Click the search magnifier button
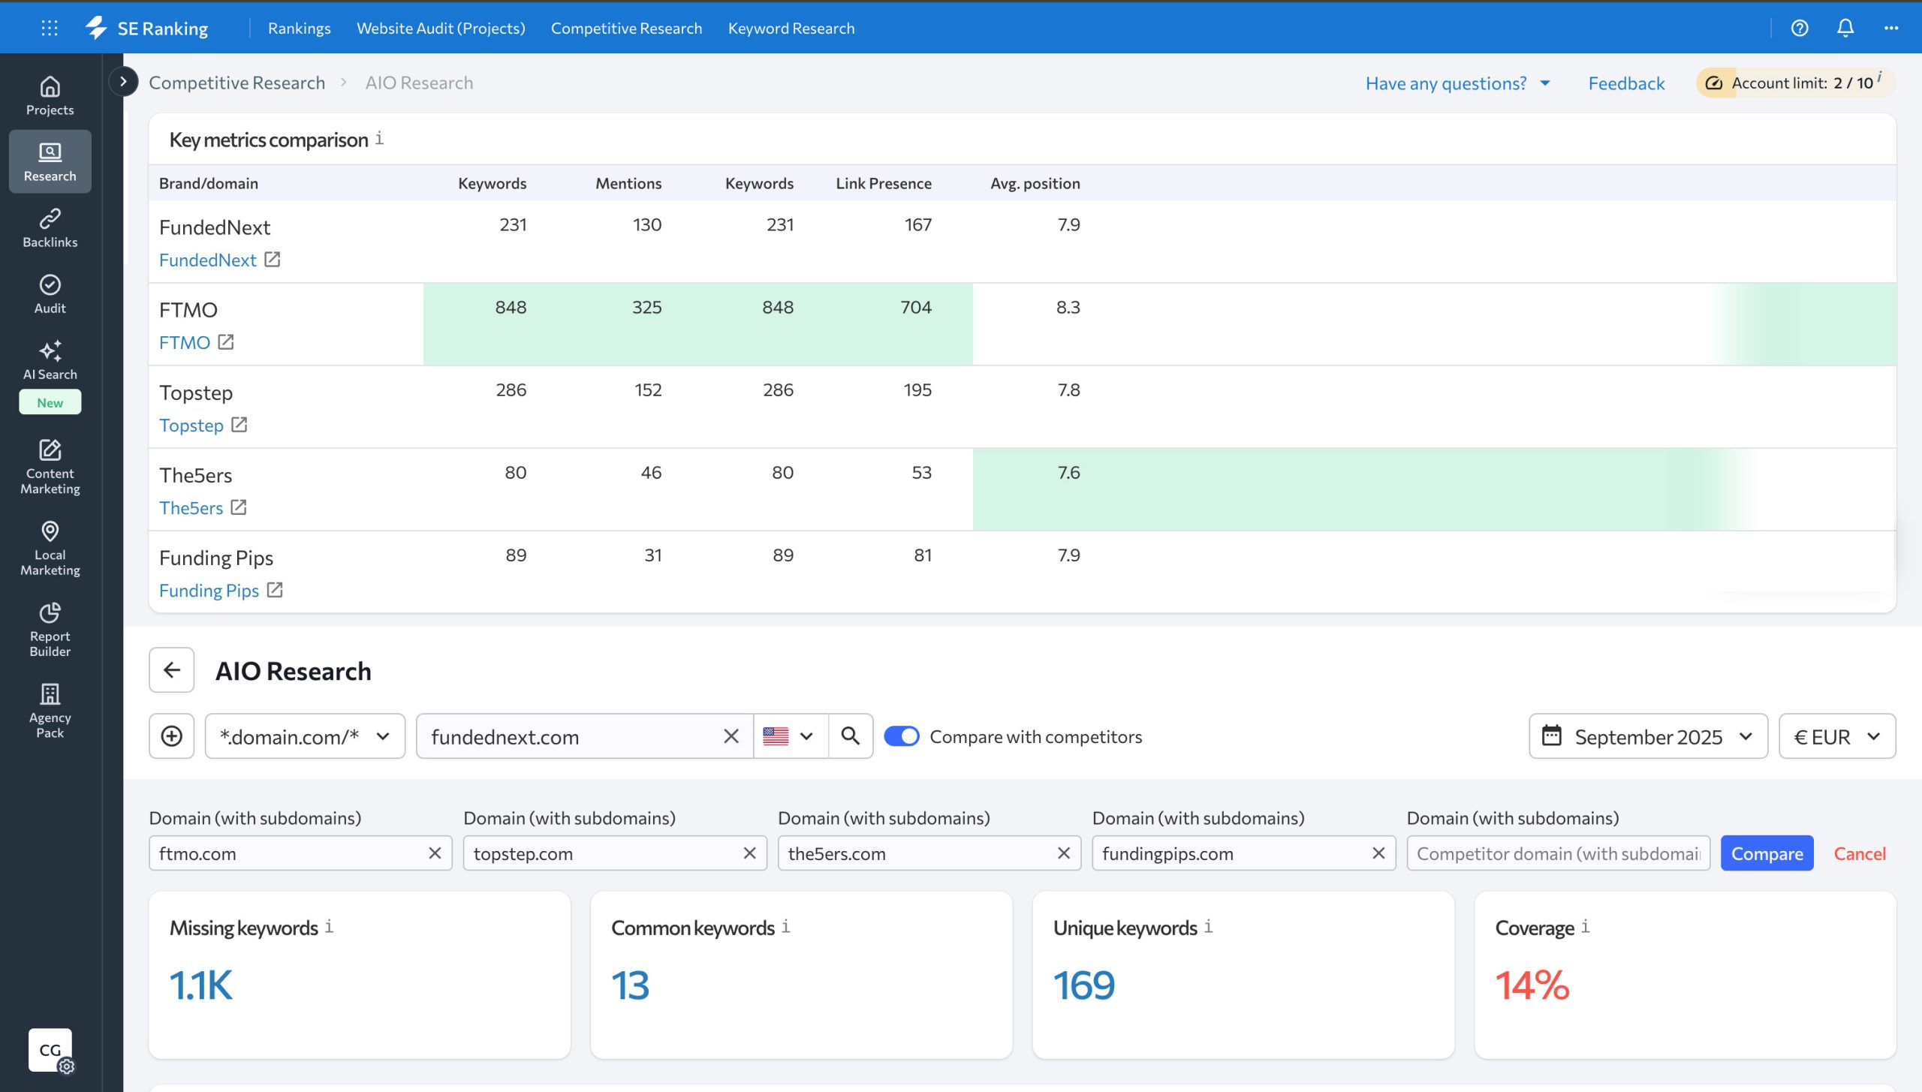This screenshot has height=1092, width=1922. click(x=850, y=736)
